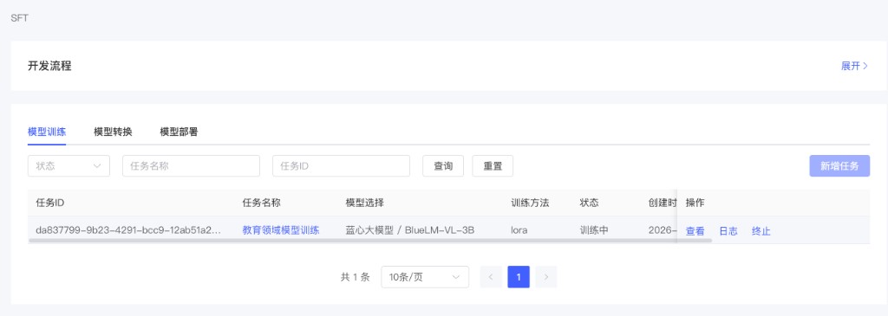The width and height of the screenshot is (888, 316).
Task: Click the 训练方法 column header
Action: [530, 203]
